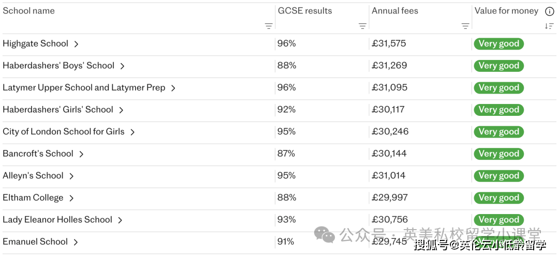Viewport: 559px width, 257px height.
Task: Open Lady Eleanor Holles School link
Action: (x=57, y=220)
